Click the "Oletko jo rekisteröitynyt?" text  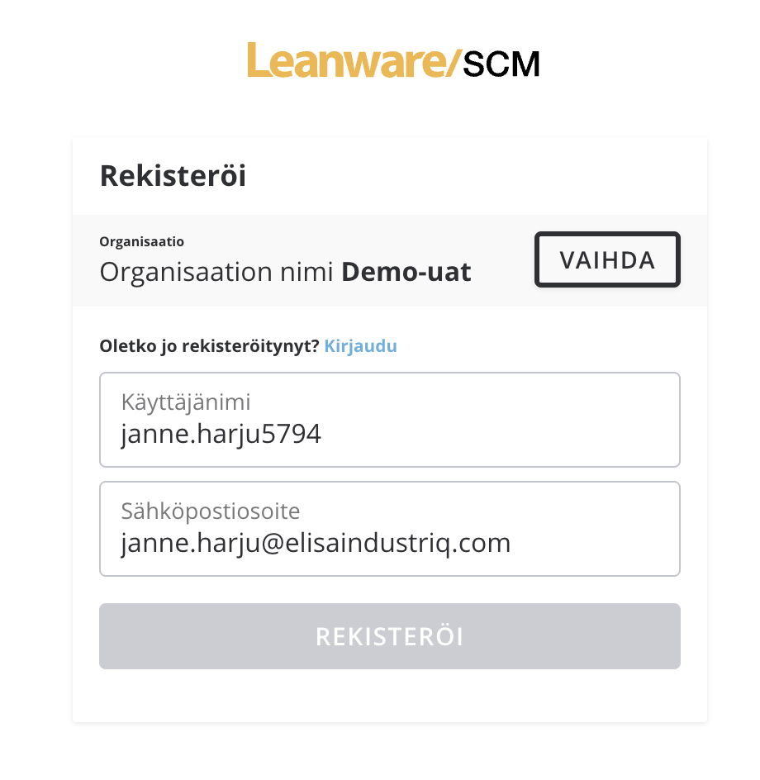tap(208, 346)
